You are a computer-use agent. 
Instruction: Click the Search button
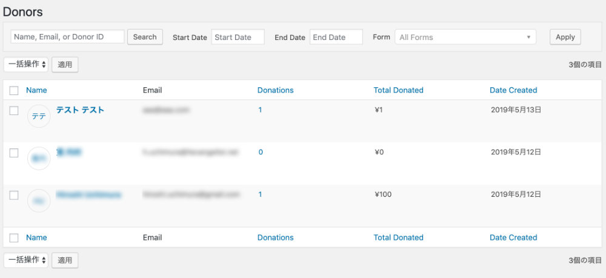pos(145,37)
